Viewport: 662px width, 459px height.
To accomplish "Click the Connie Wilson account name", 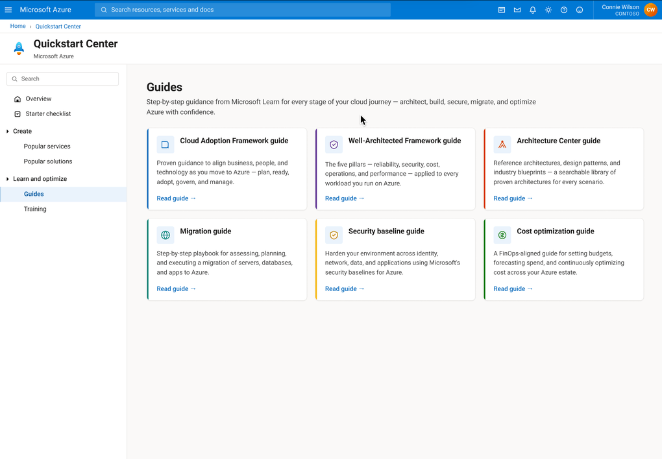I will (620, 7).
